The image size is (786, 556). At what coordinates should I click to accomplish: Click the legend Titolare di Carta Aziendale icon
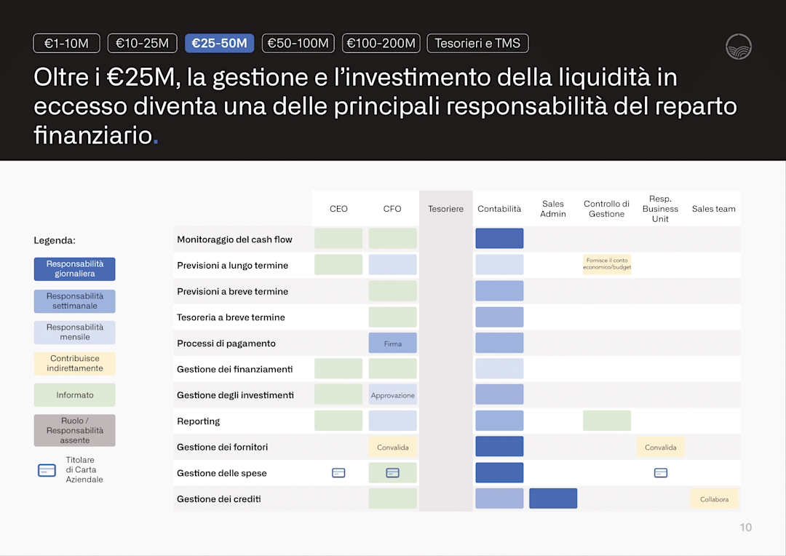click(x=47, y=470)
